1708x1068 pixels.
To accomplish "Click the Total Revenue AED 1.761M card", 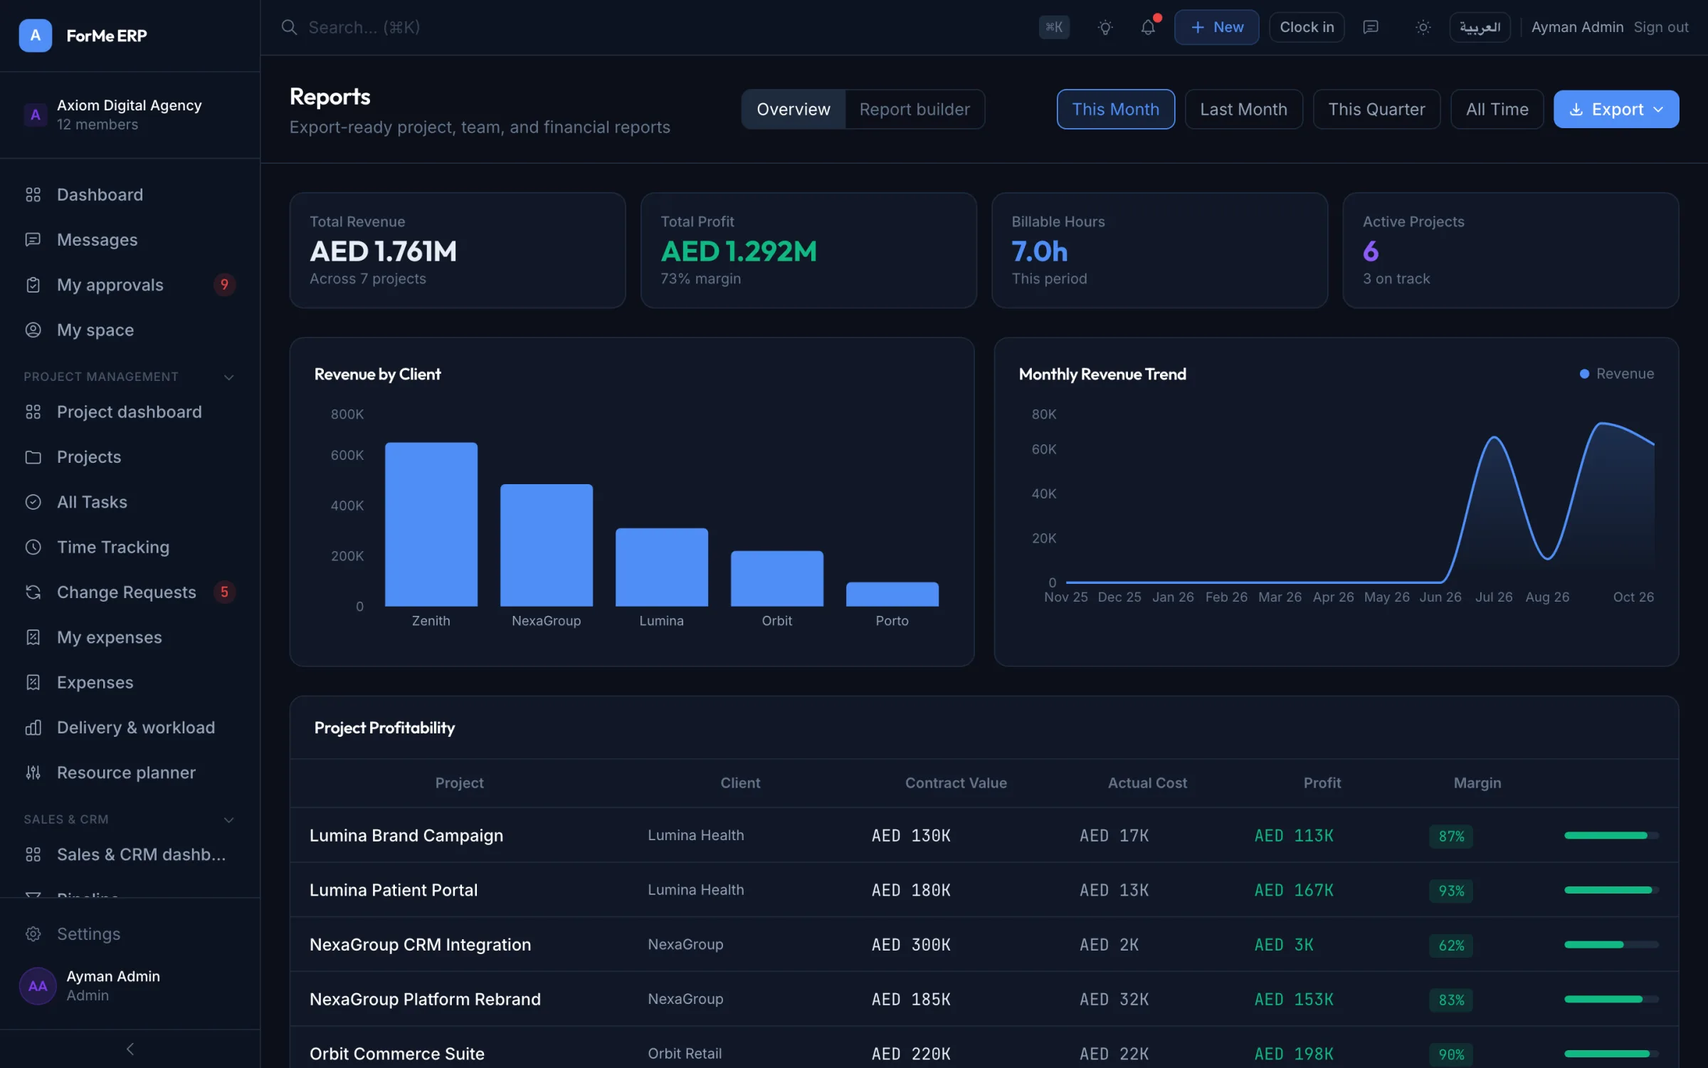I will click(458, 250).
